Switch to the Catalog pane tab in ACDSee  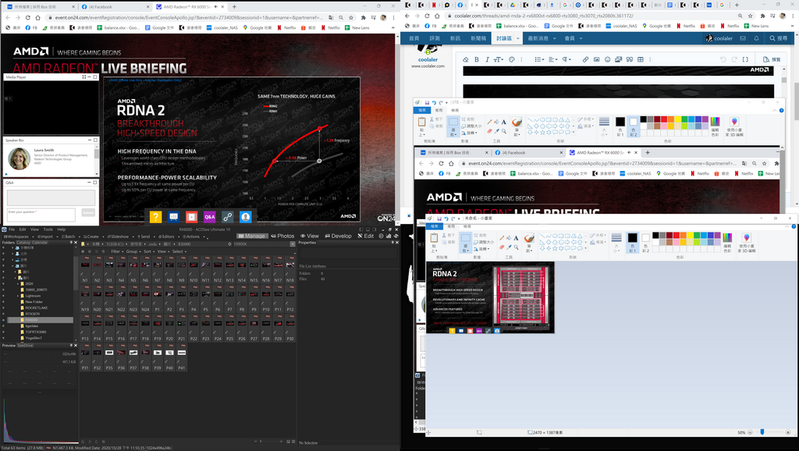coord(24,243)
